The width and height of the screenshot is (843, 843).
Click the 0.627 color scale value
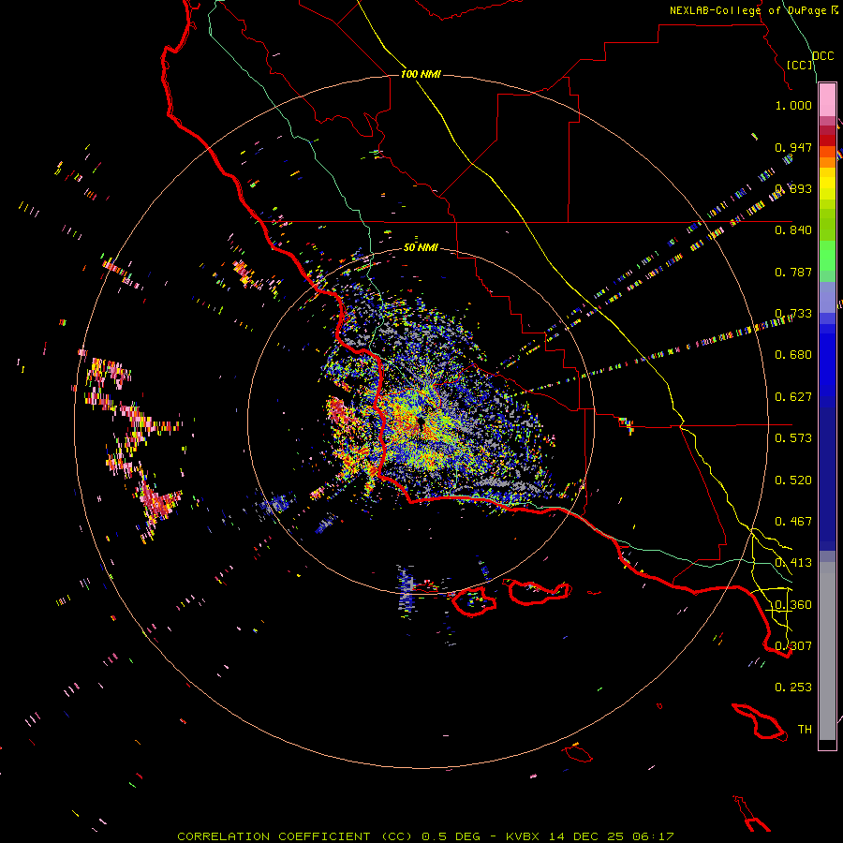tap(793, 397)
